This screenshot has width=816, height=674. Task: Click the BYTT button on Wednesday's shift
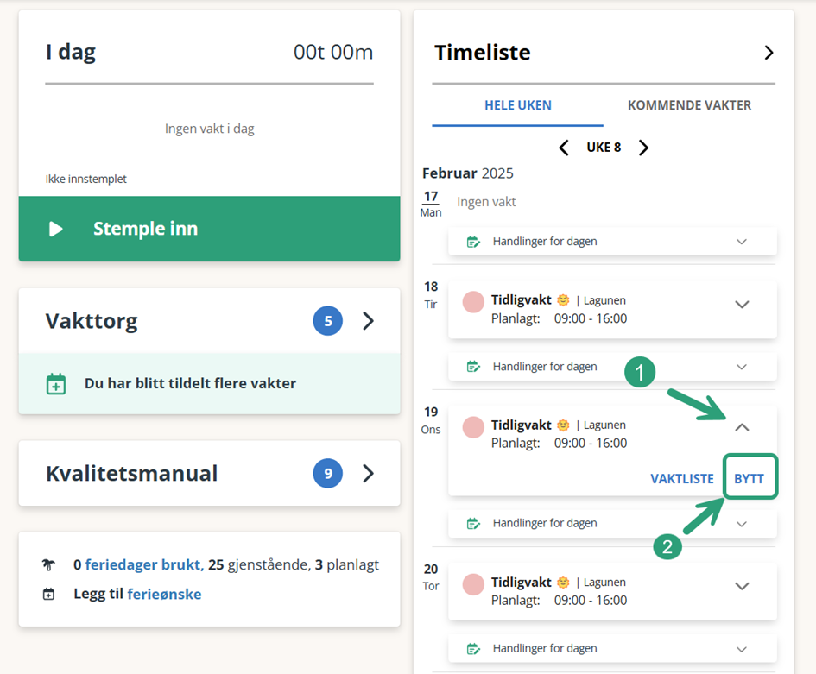750,478
